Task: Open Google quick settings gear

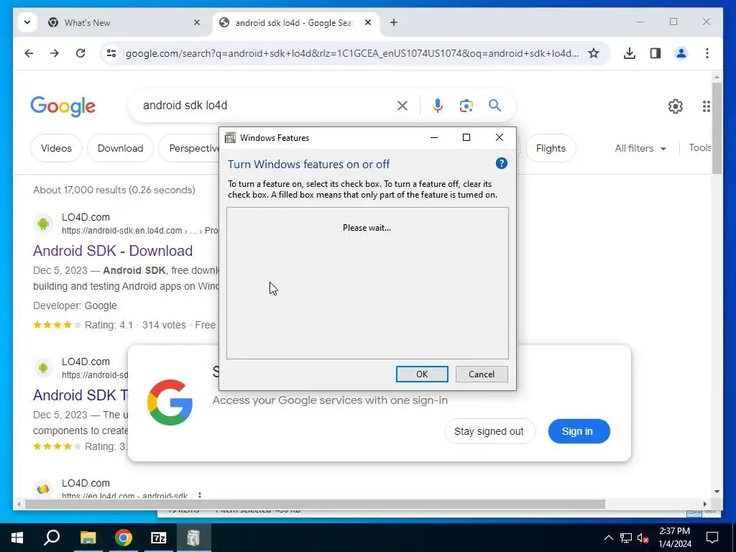Action: click(x=676, y=106)
